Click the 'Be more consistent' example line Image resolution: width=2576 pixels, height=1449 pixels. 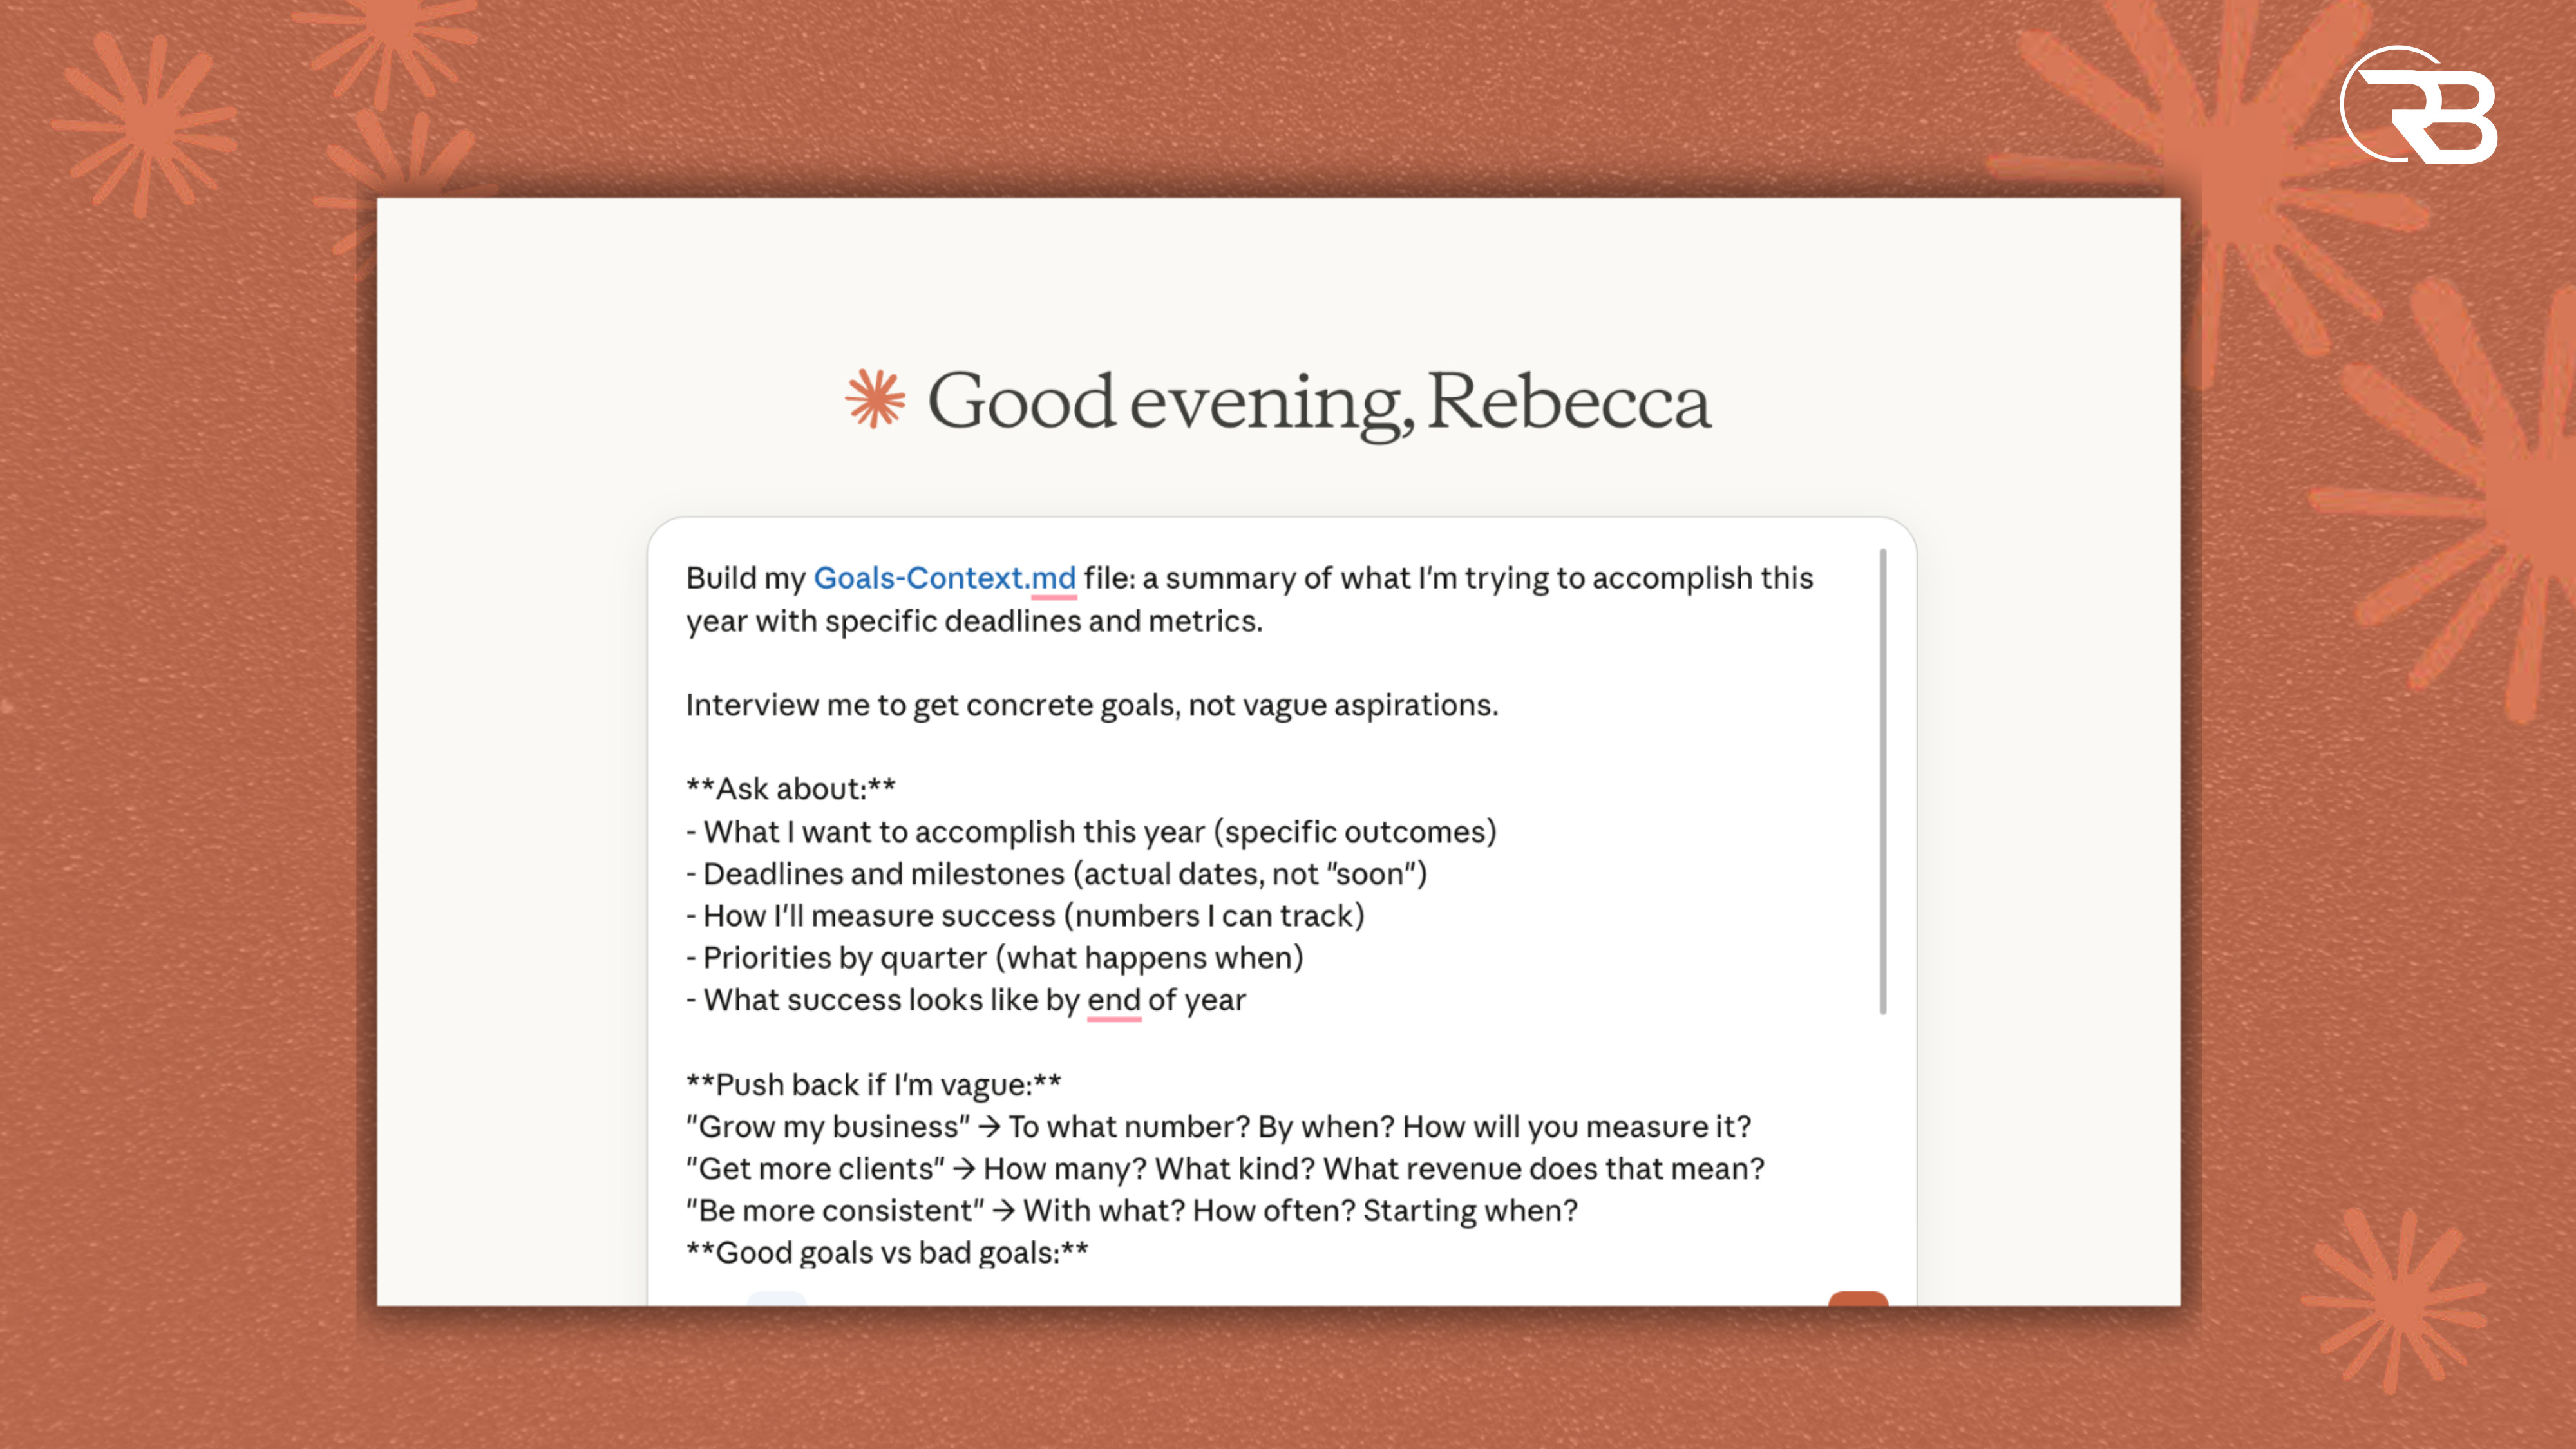1131,1211
